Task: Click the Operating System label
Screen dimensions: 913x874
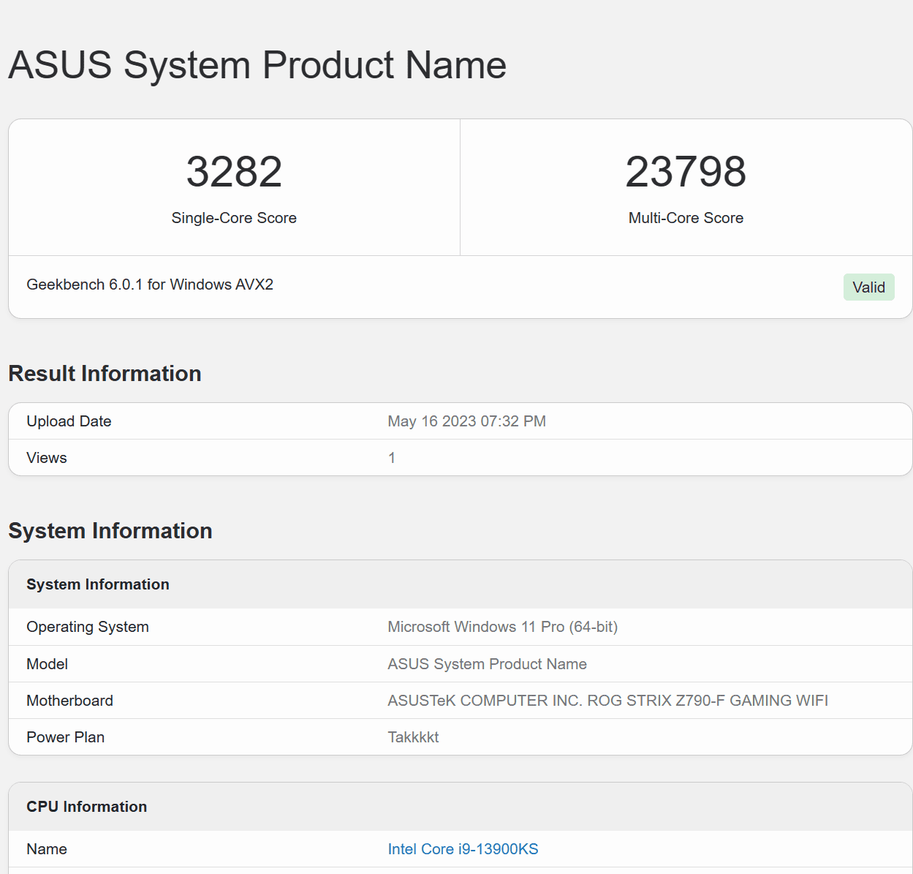Action: (x=88, y=627)
